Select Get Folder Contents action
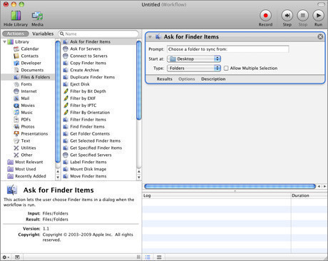The width and height of the screenshot is (328, 261). pyautogui.click(x=99, y=133)
